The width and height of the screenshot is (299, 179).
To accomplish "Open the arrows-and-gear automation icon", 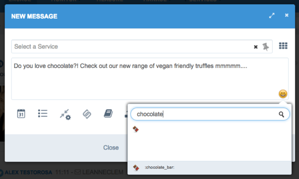I will click(65, 114).
